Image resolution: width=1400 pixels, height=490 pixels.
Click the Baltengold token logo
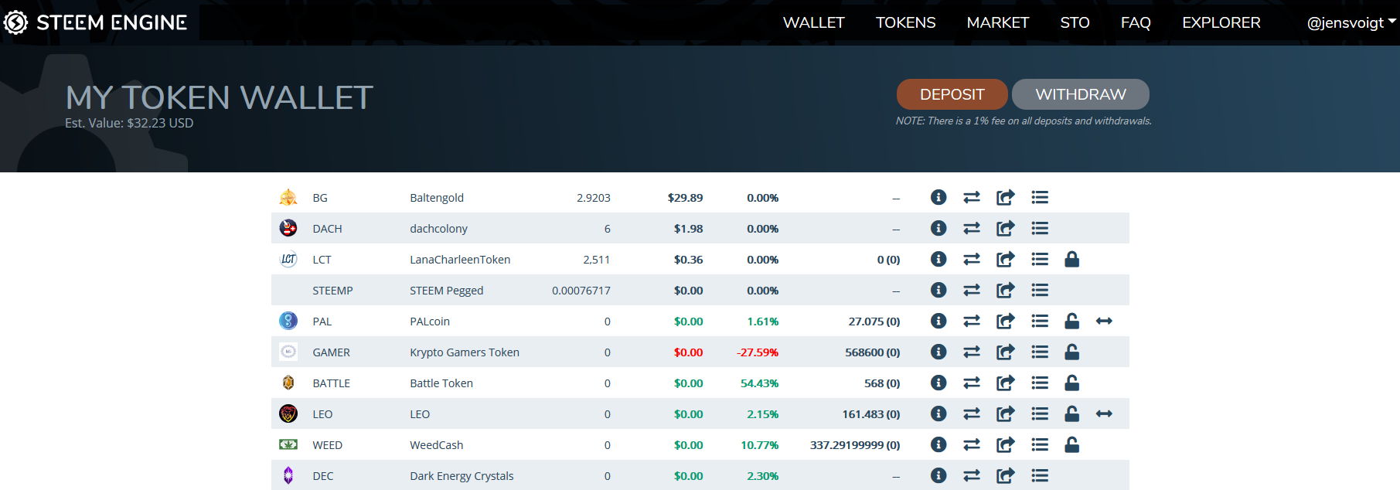[x=288, y=197]
